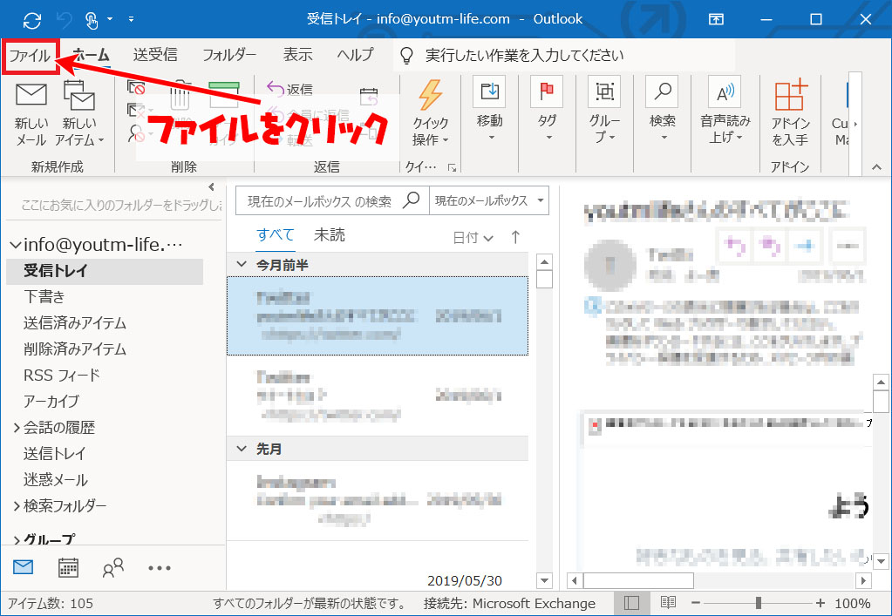Open the 新しいアイテム menu

pyautogui.click(x=79, y=113)
